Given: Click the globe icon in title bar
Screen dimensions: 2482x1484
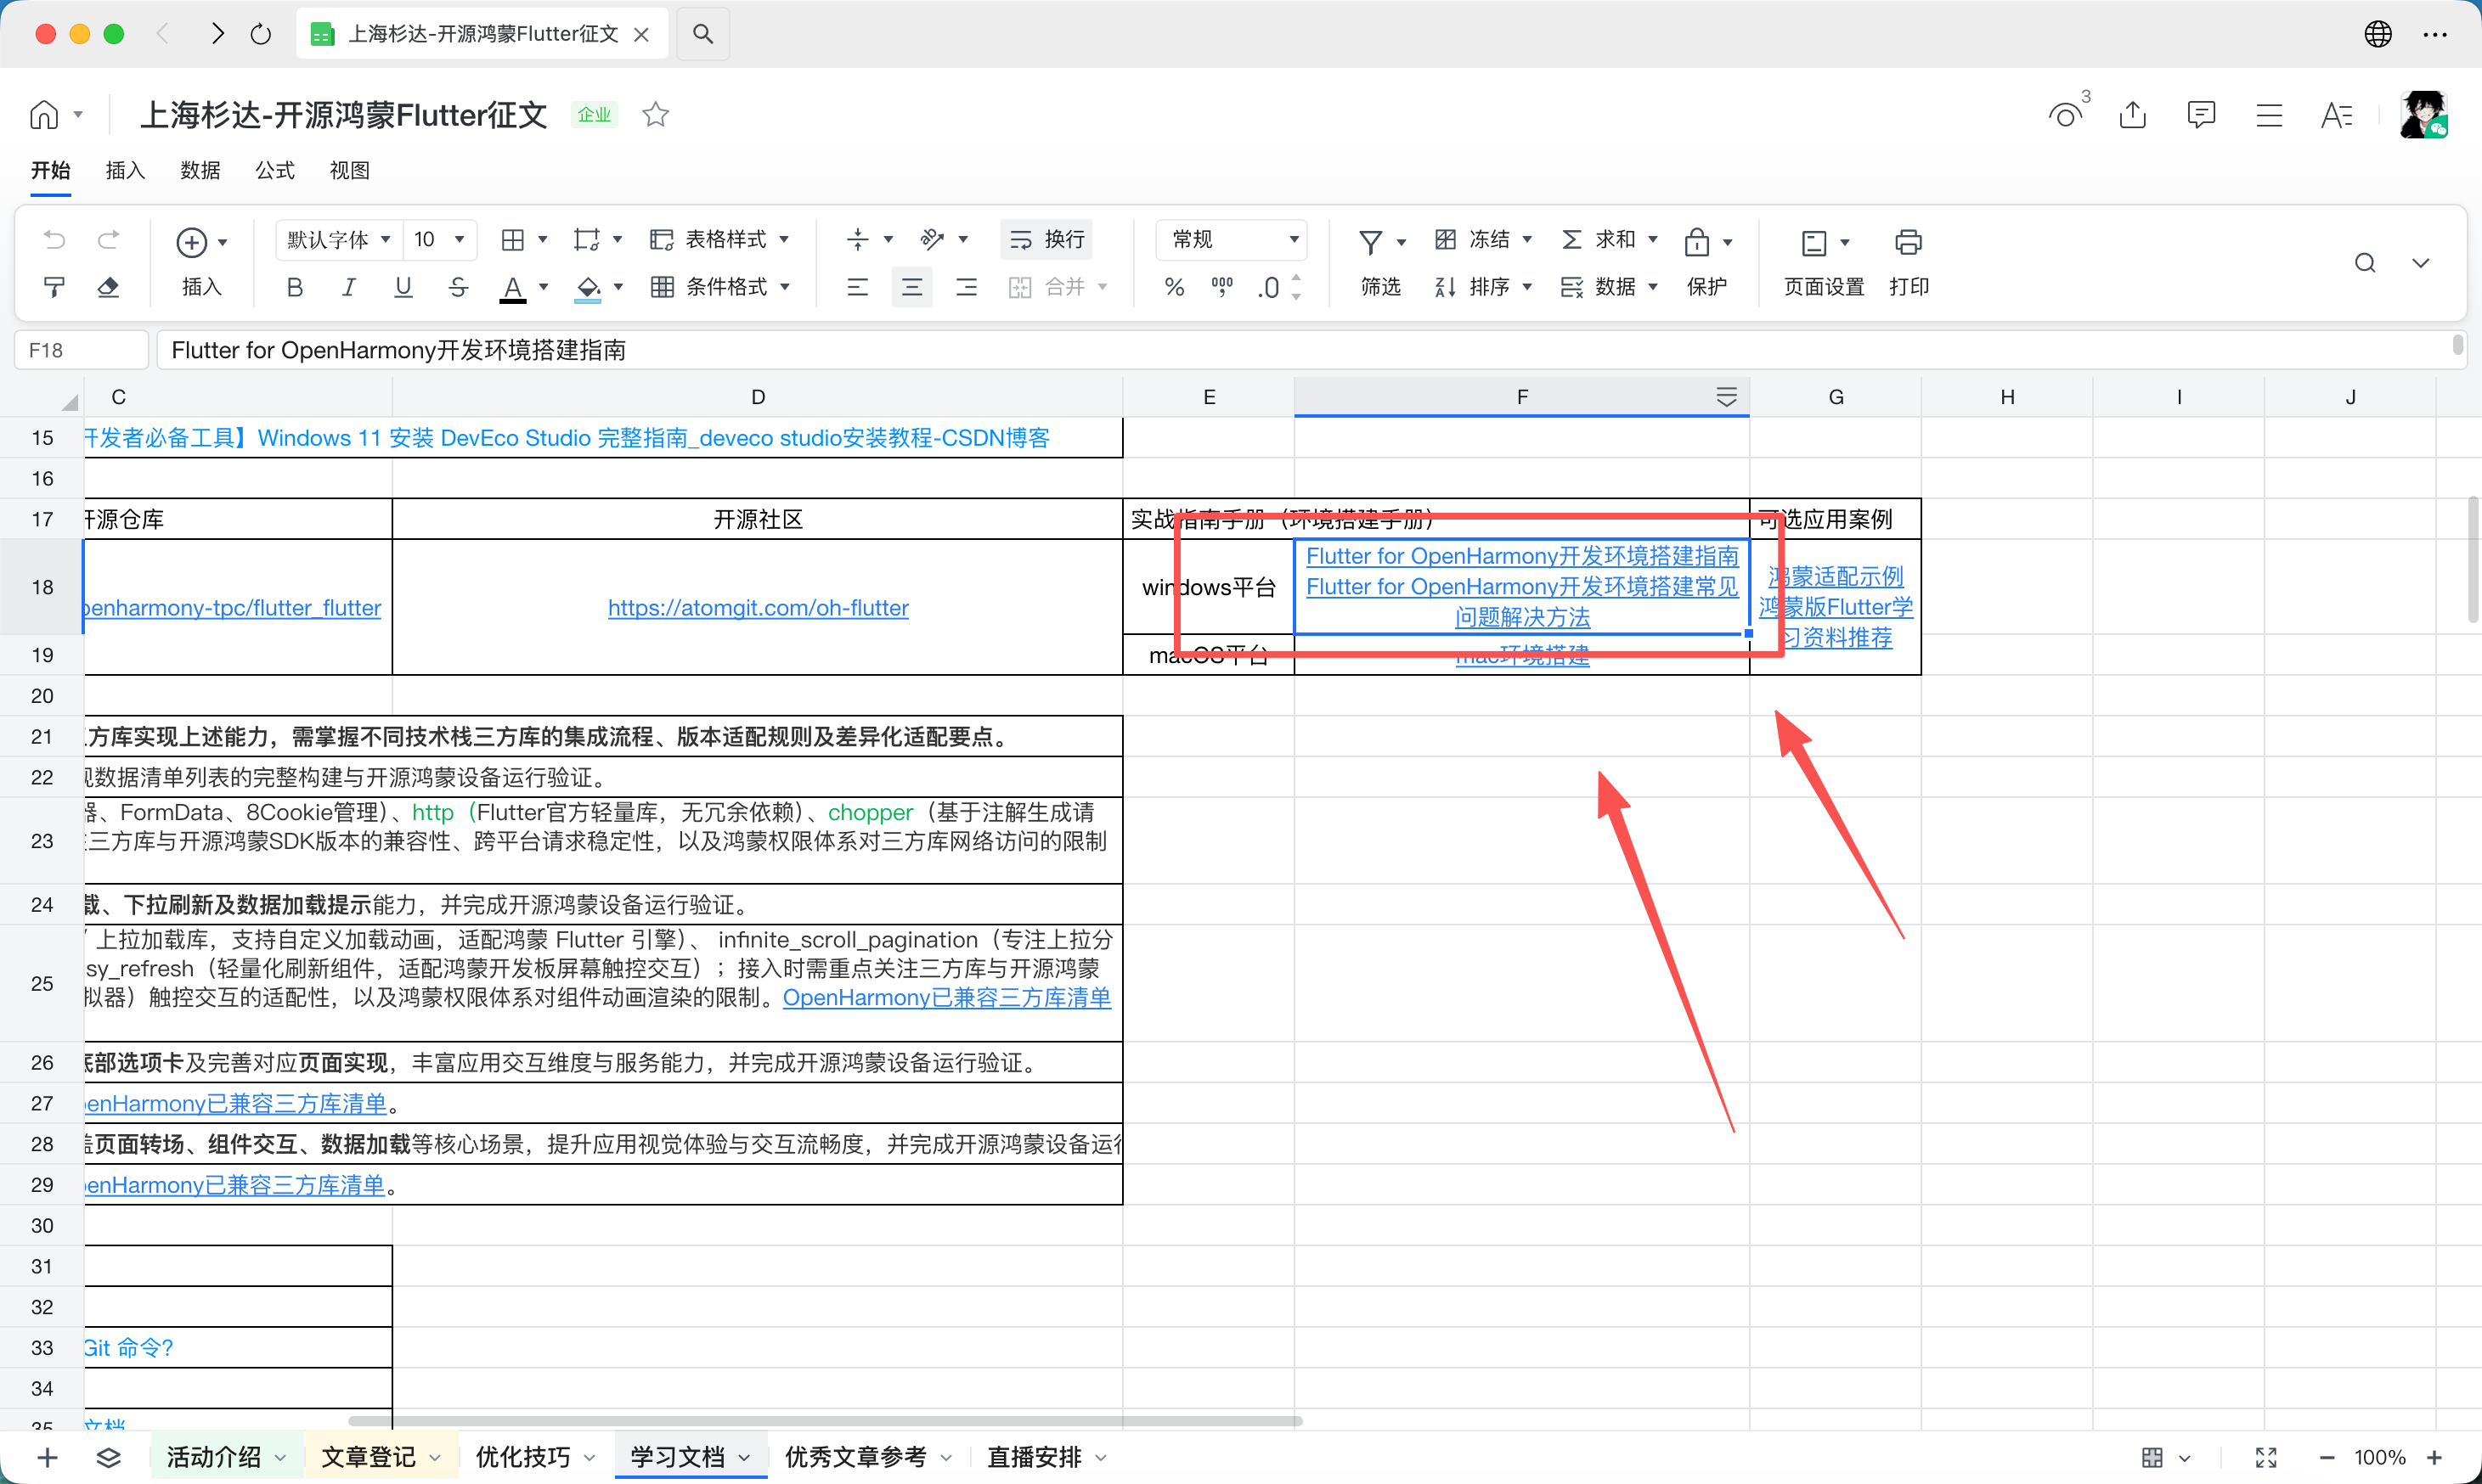Looking at the screenshot, I should click(x=2378, y=34).
